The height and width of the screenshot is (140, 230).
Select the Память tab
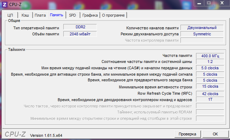57,15
